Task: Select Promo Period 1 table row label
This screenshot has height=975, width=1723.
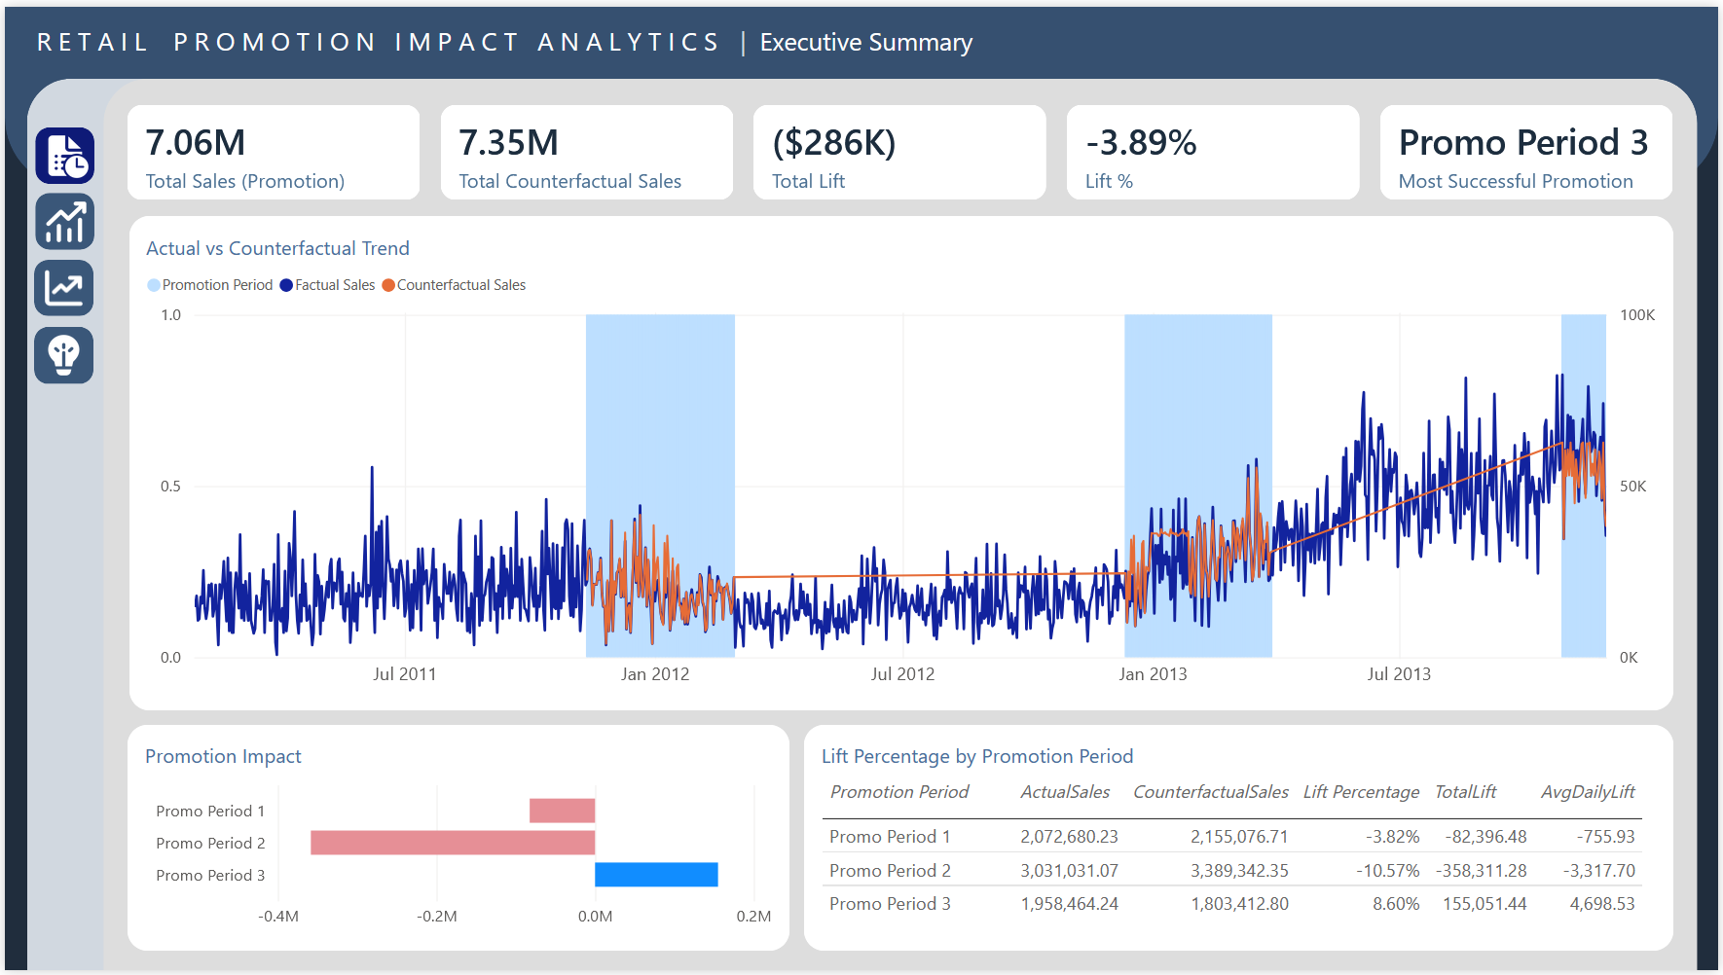Action: pos(890,837)
